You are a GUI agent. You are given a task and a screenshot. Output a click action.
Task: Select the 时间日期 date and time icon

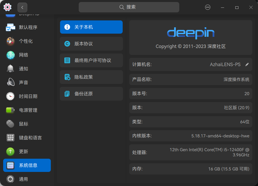click(x=10, y=96)
